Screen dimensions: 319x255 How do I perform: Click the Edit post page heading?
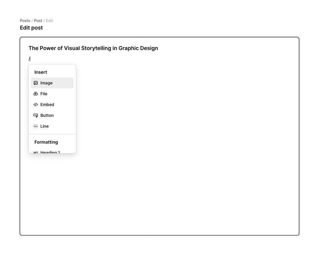coord(31,28)
